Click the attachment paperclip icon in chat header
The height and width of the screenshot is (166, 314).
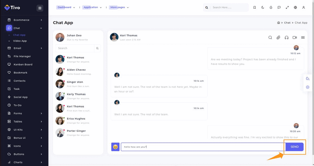coord(278,38)
